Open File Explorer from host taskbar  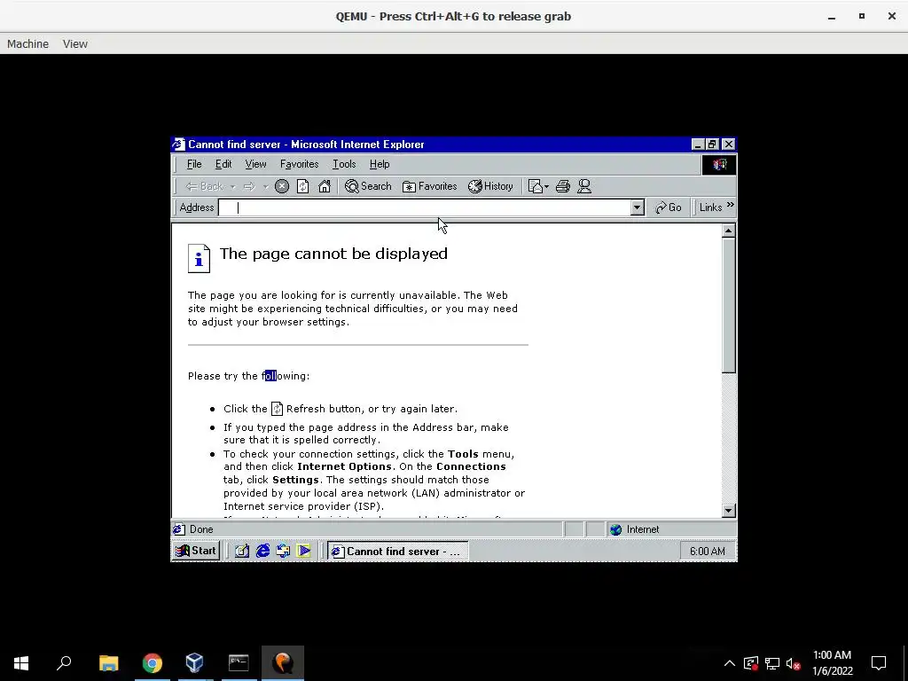pos(108,663)
